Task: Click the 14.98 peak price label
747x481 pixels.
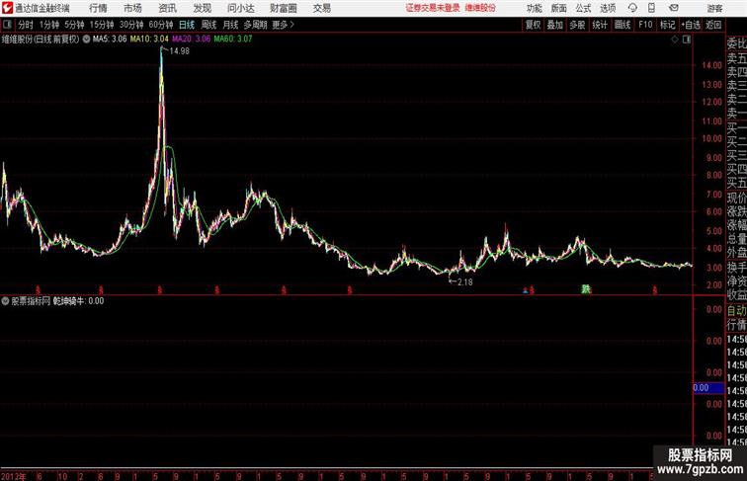Action: coord(179,51)
